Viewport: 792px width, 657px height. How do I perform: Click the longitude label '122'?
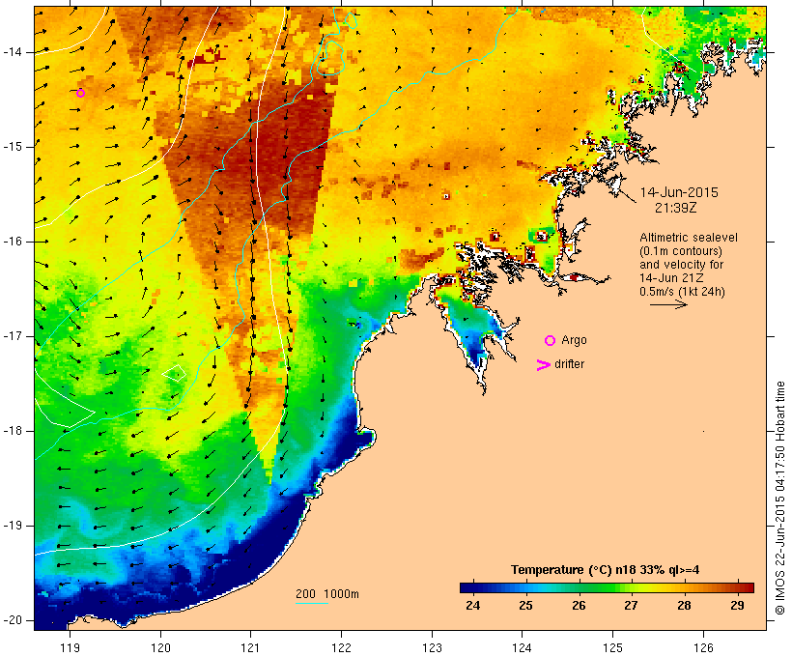341,647
